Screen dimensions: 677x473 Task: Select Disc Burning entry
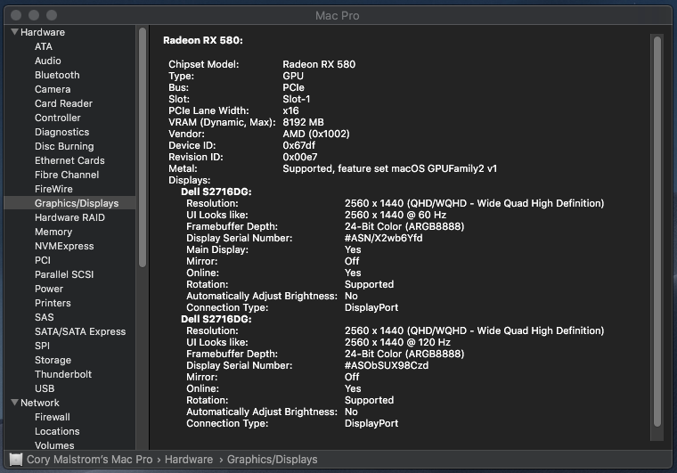tap(64, 146)
